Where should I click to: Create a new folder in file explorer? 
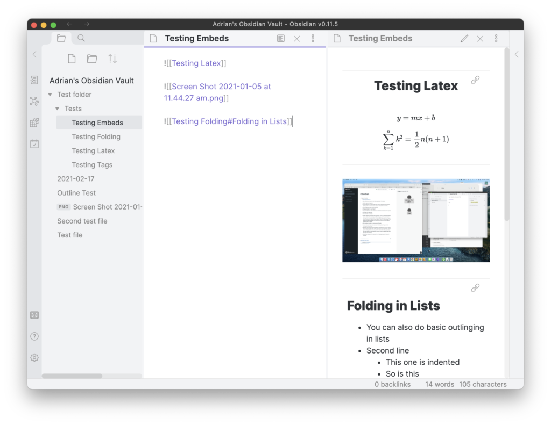(x=92, y=59)
